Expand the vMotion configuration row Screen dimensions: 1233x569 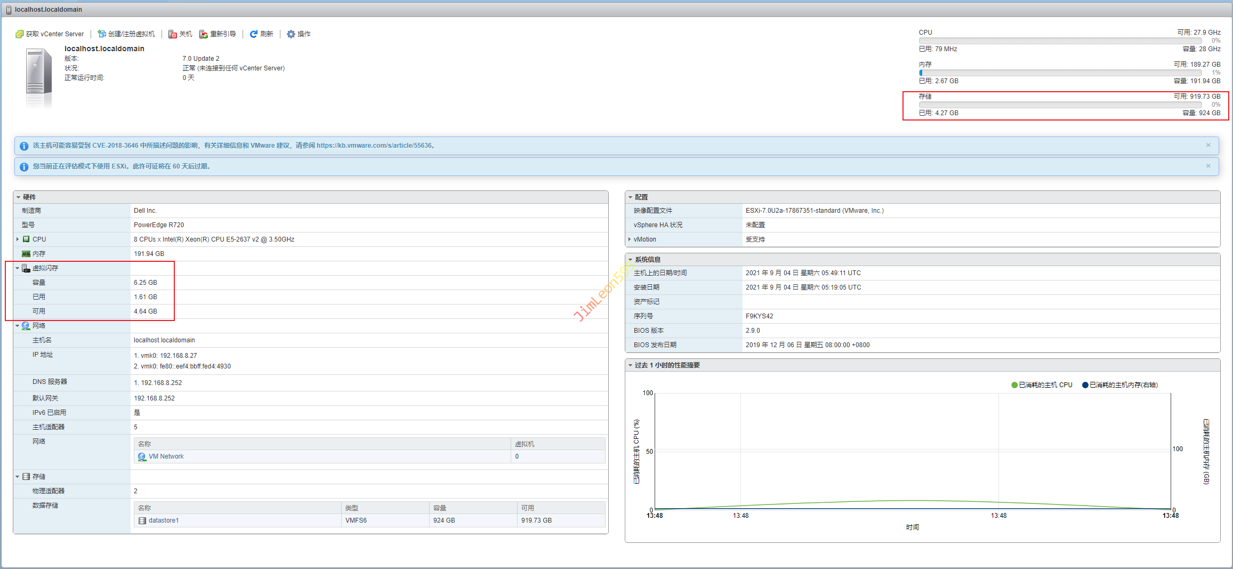click(x=630, y=239)
